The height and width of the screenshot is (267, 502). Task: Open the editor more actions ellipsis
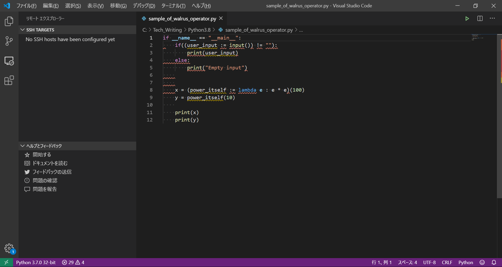492,19
